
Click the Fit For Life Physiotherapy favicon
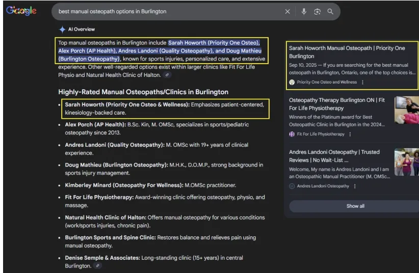(292, 134)
